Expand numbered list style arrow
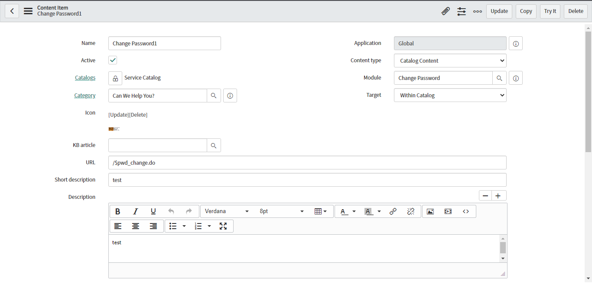The height and width of the screenshot is (284, 592). 209,226
